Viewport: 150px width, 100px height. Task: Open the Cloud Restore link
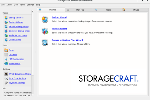point(15,40)
